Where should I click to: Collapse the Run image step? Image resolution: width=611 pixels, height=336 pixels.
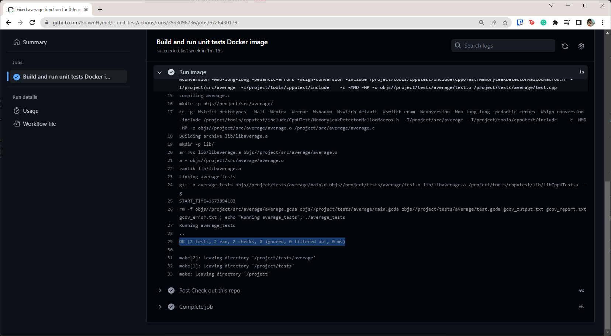(x=160, y=72)
